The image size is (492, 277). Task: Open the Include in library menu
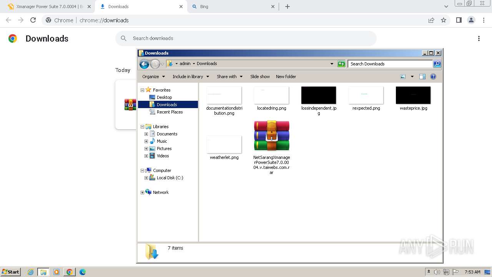click(191, 77)
